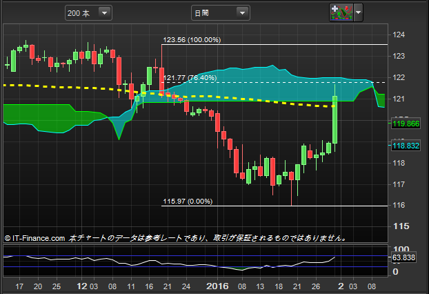Click the 63.838 oscillator value tag
Image resolution: width=429 pixels, height=294 pixels.
(x=403, y=257)
